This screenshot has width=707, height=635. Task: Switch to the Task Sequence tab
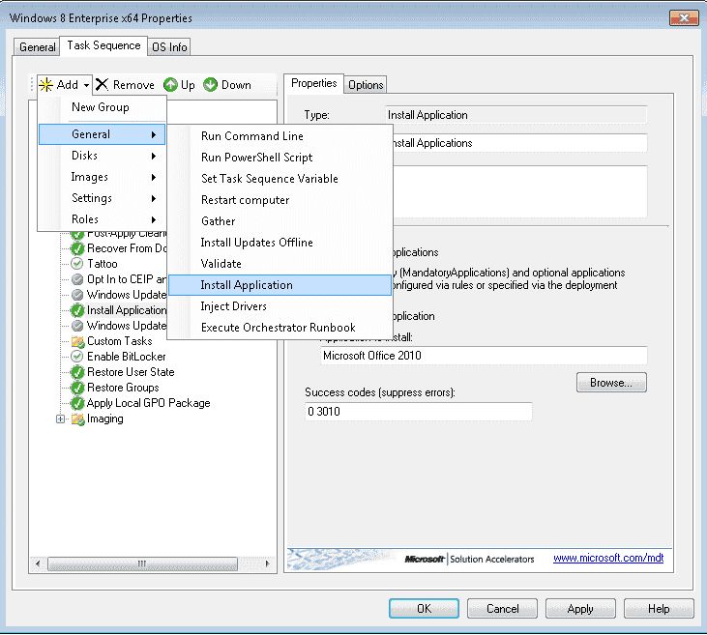click(x=103, y=45)
